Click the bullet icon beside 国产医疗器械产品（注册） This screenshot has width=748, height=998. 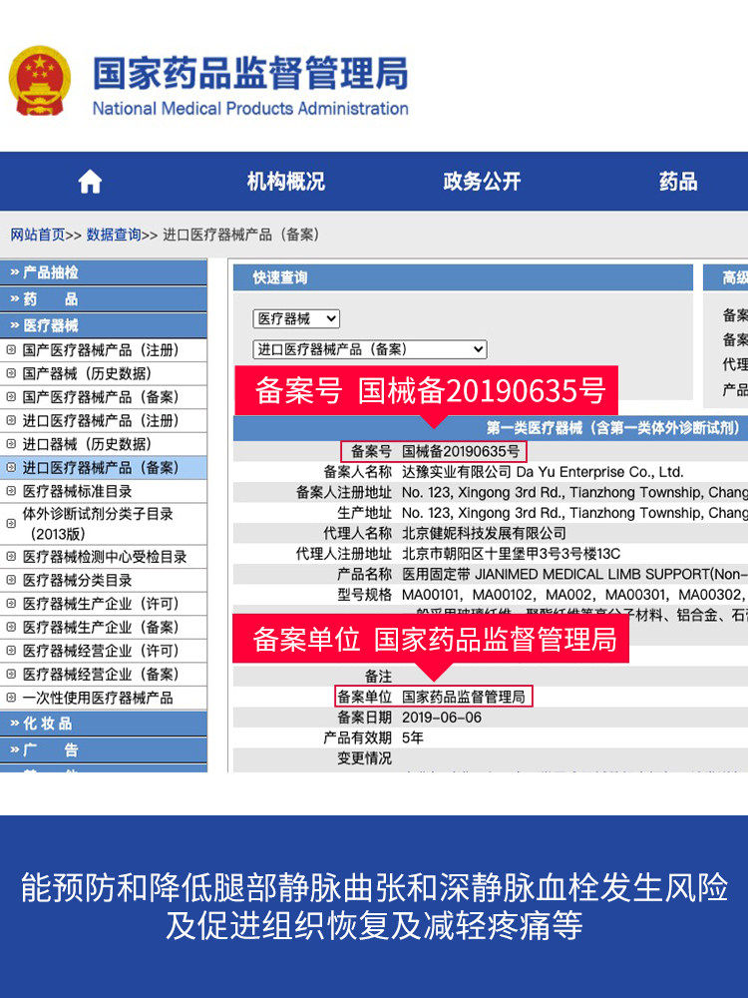pyautogui.click(x=11, y=349)
